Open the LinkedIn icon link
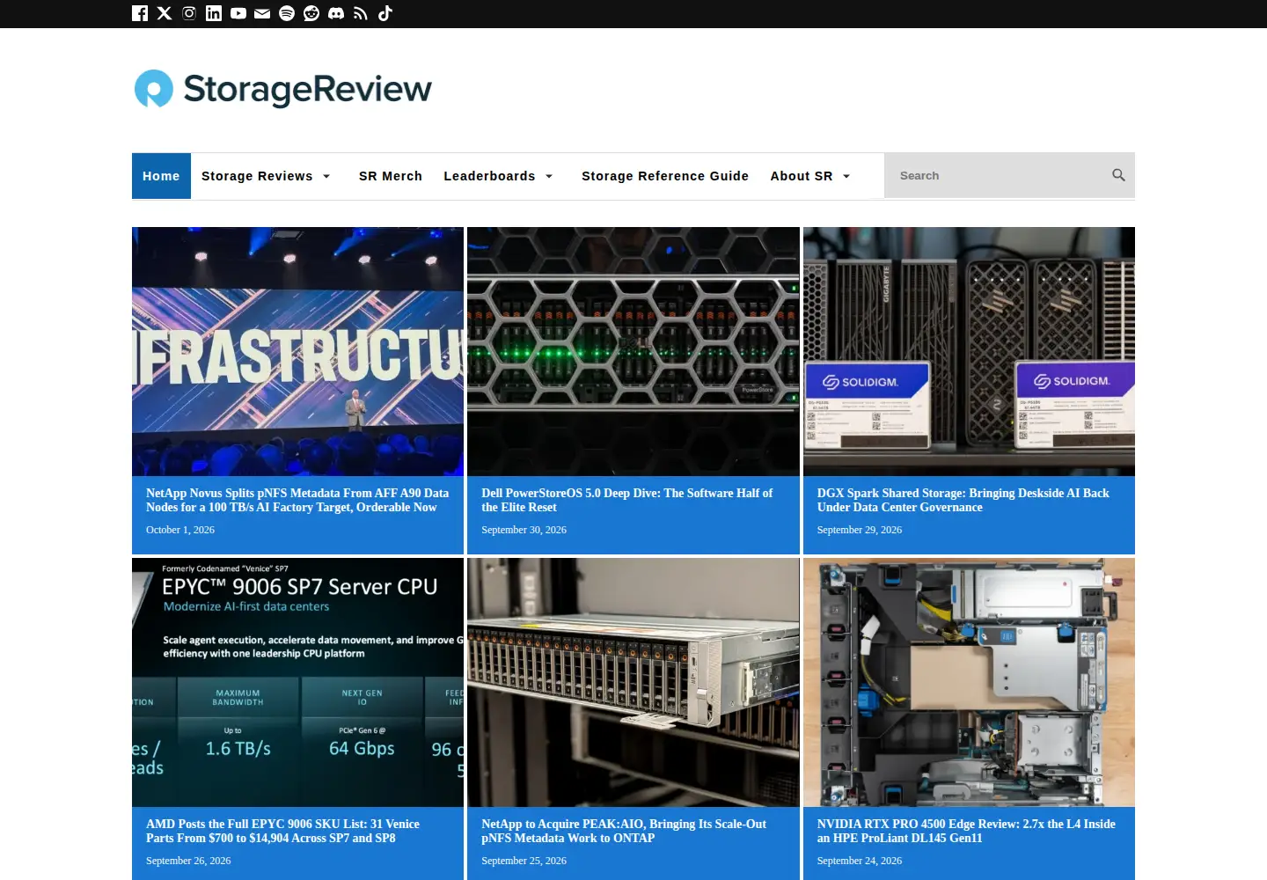1267x880 pixels. coord(214,13)
